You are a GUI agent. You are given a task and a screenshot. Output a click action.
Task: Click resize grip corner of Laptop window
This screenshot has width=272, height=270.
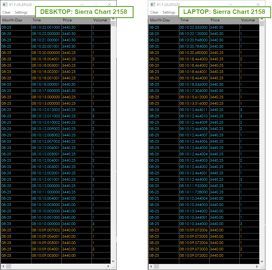click(x=262, y=267)
